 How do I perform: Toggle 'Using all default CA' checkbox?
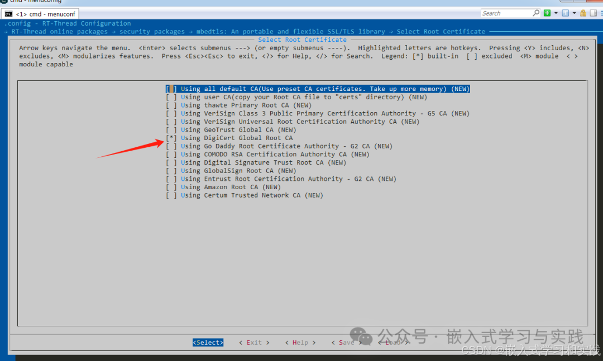[x=171, y=89]
